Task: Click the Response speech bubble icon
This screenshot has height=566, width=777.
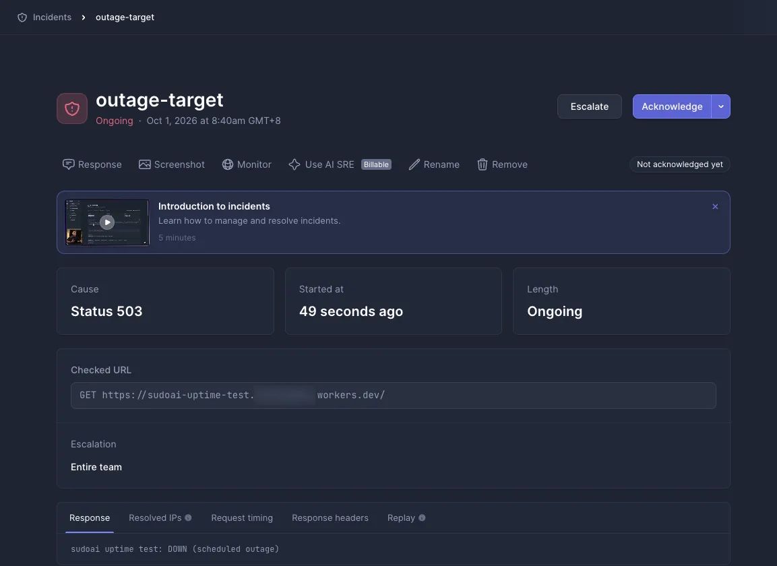Action: tap(68, 164)
